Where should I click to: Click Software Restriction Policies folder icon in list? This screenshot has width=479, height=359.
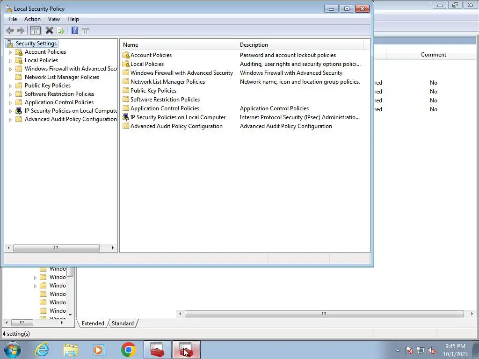[125, 99]
